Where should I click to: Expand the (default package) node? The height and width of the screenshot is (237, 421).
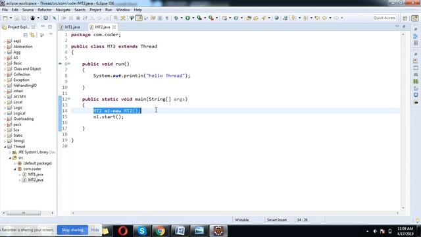(14, 163)
